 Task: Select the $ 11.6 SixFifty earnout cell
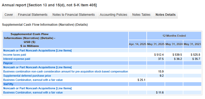click(156, 92)
